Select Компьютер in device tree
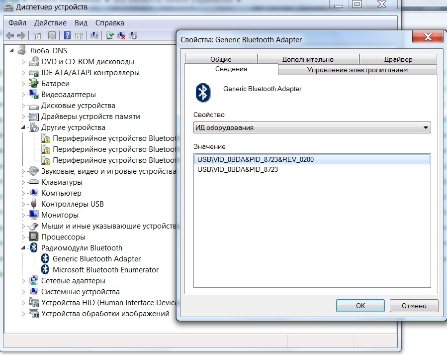 click(61, 193)
